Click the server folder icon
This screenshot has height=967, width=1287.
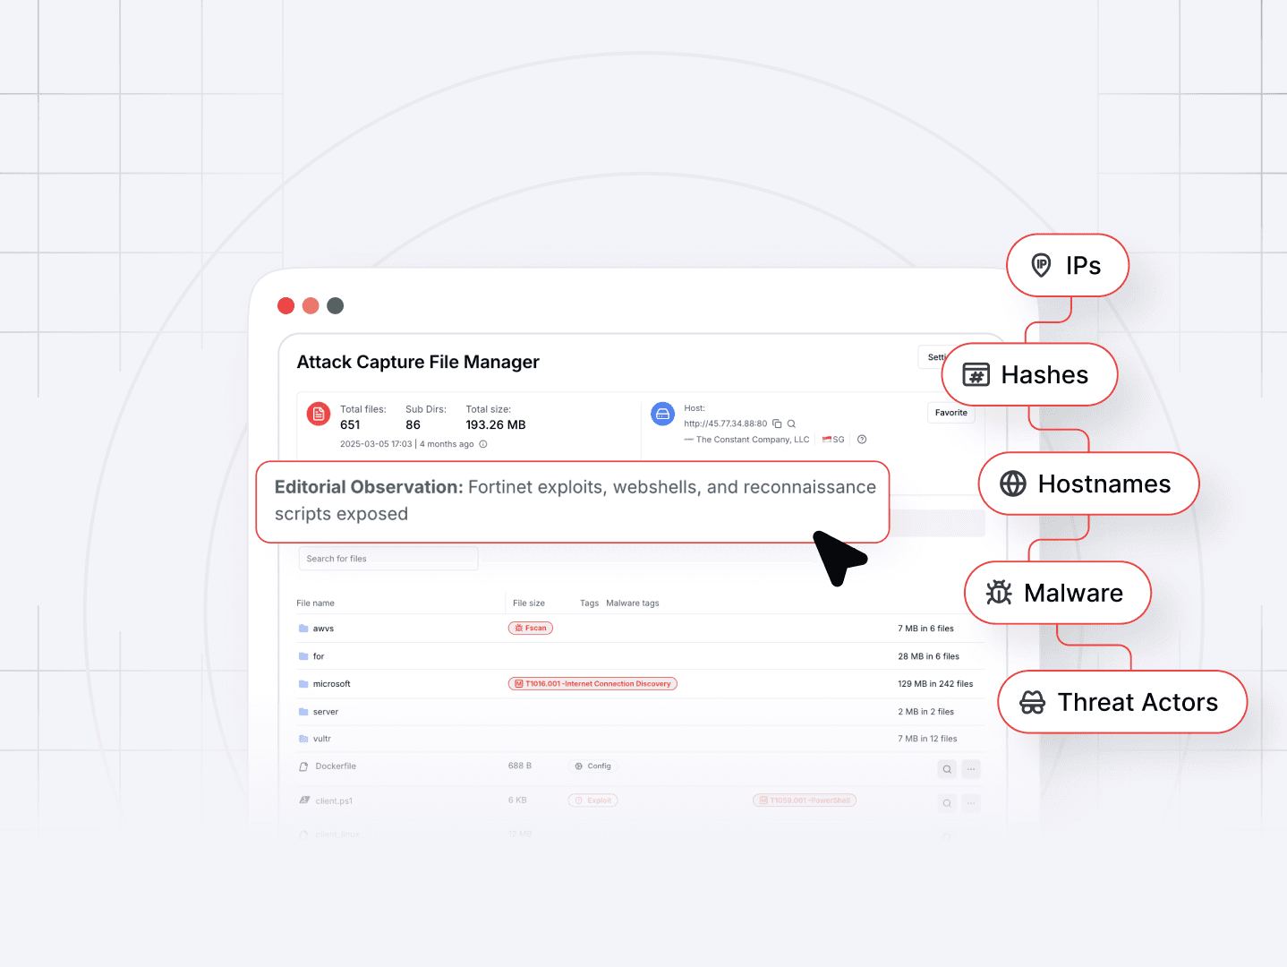303,712
